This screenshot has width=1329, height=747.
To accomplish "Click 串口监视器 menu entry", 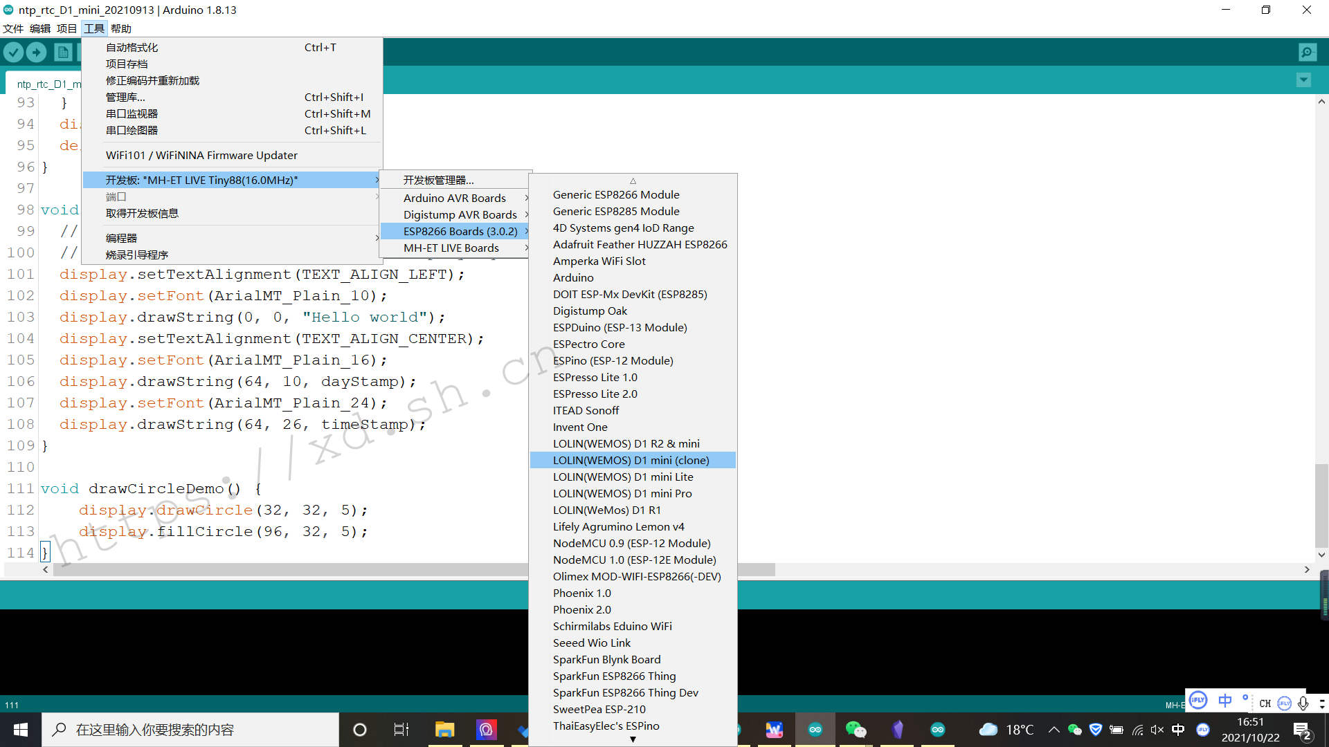I will point(132,113).
